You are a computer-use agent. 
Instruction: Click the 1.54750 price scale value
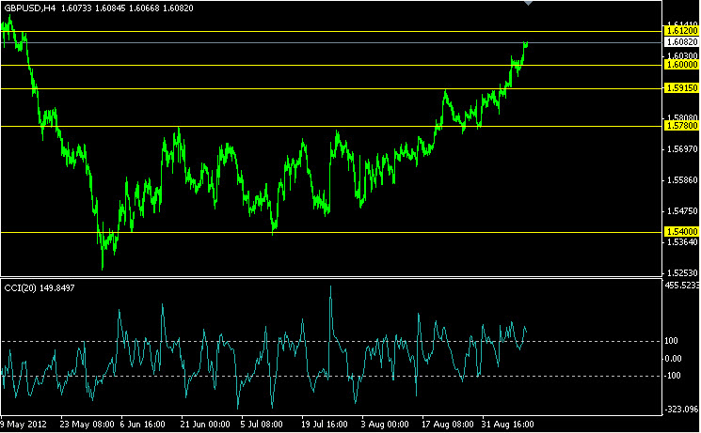tap(682, 211)
